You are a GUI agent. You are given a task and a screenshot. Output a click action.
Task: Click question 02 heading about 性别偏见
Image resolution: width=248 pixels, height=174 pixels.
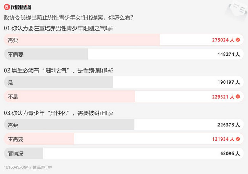tap(59, 70)
